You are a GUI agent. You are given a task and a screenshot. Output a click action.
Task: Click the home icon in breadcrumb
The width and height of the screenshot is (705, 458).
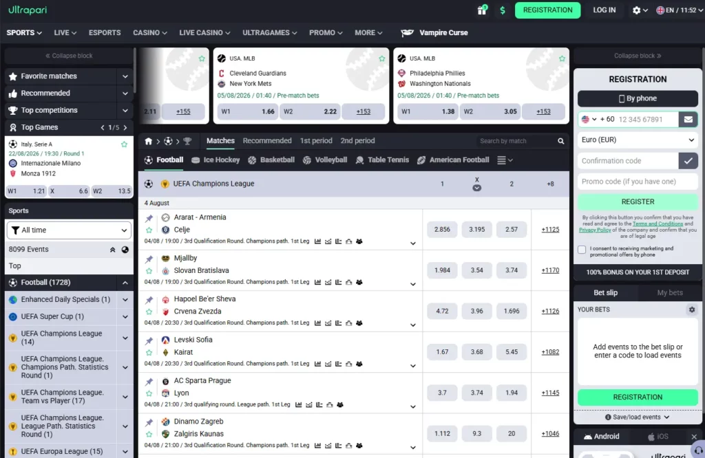[149, 141]
